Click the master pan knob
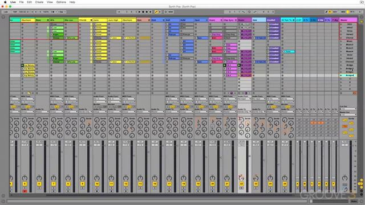This screenshot has width=365, height=205. tap(344, 178)
